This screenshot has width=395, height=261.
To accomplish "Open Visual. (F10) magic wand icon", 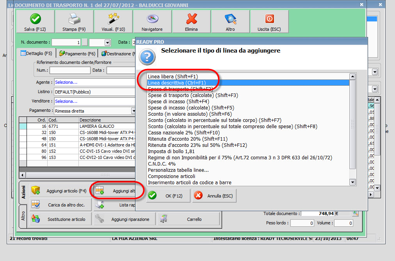I will coord(113,19).
